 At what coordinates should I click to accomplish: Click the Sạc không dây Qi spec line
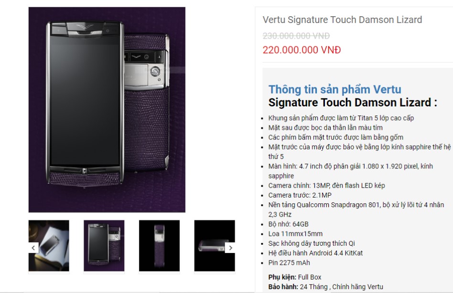312,243
